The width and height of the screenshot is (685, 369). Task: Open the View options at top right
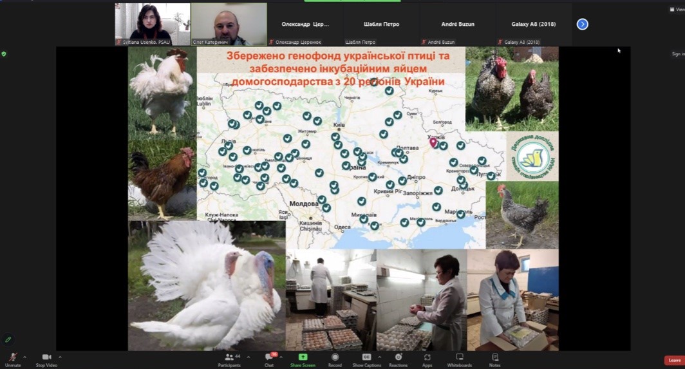pos(678,9)
